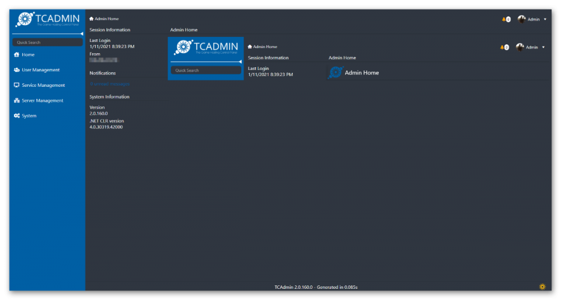This screenshot has height=300, width=561.
Task: Click the topmost Admin Home breadcrumb link
Action: [x=106, y=19]
